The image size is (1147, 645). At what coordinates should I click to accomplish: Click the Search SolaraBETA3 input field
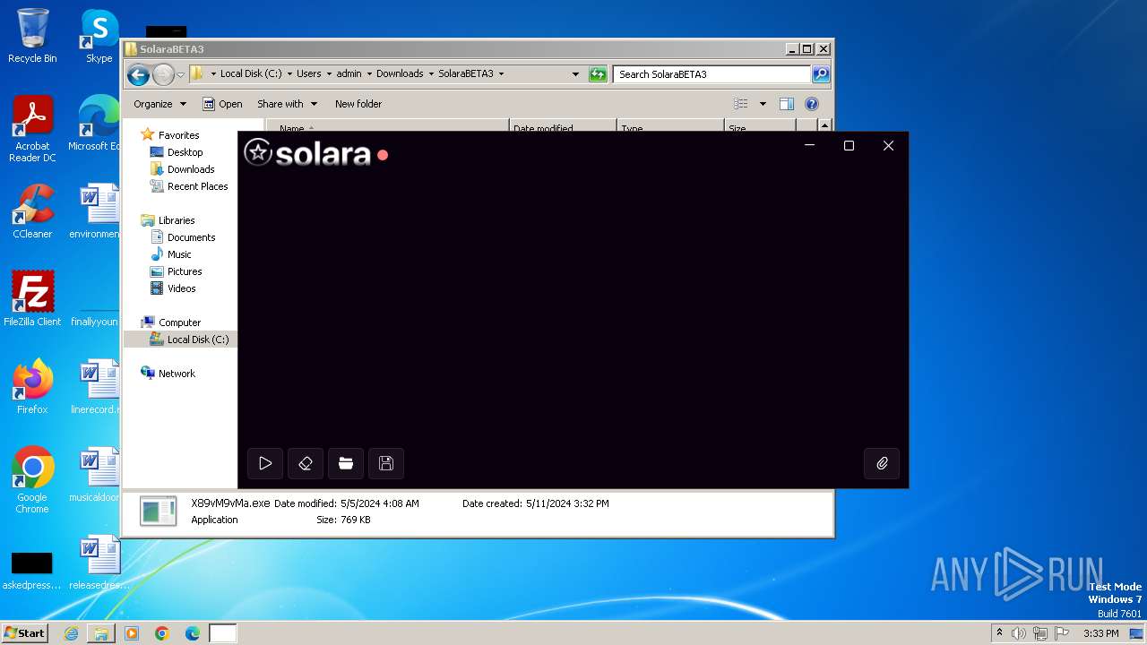pyautogui.click(x=712, y=74)
